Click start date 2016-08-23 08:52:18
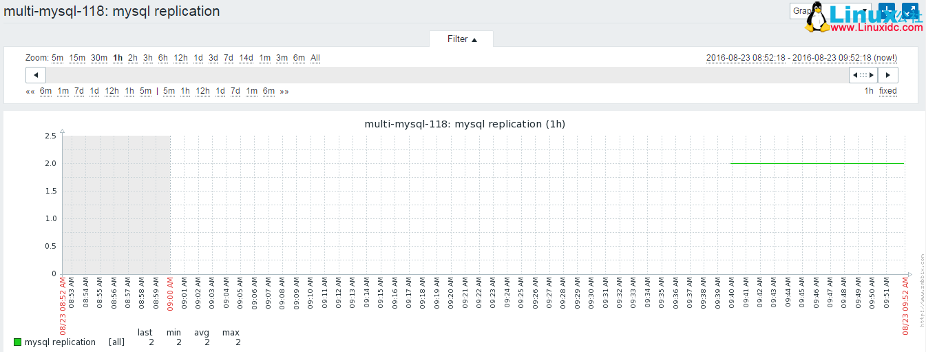This screenshot has width=926, height=352. (746, 58)
